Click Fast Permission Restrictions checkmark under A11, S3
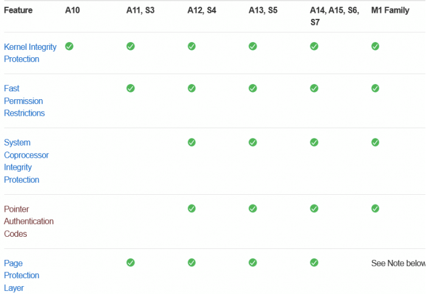The image size is (426, 294). [x=130, y=88]
